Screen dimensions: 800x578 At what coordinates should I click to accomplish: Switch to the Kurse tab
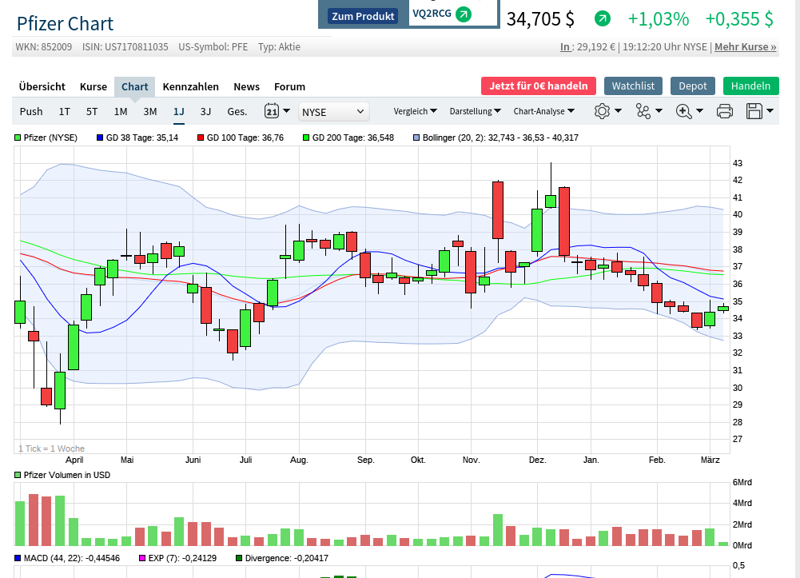coord(94,86)
